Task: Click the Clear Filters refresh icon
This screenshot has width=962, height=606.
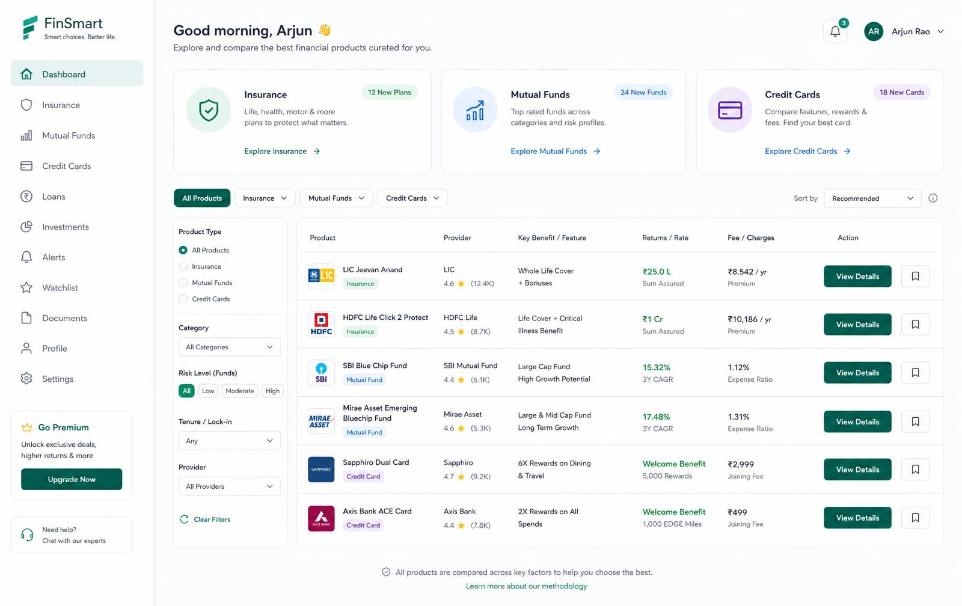Action: [184, 519]
